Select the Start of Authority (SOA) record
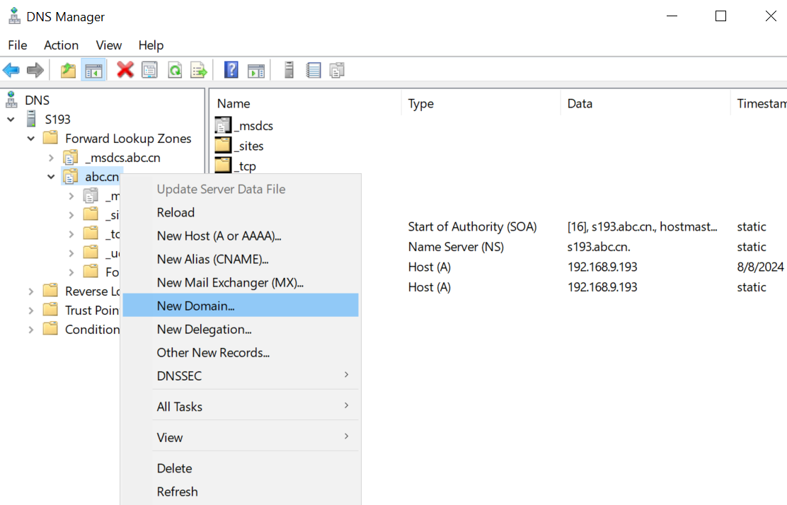Screen dimensions: 787x505 472,226
